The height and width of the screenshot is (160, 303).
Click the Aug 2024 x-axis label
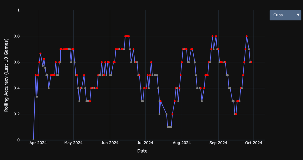click(181, 143)
